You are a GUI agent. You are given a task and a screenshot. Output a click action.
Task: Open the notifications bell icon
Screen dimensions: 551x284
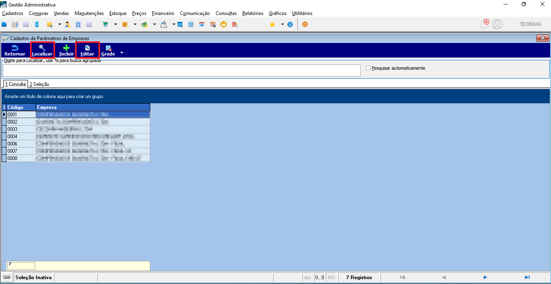484,24
